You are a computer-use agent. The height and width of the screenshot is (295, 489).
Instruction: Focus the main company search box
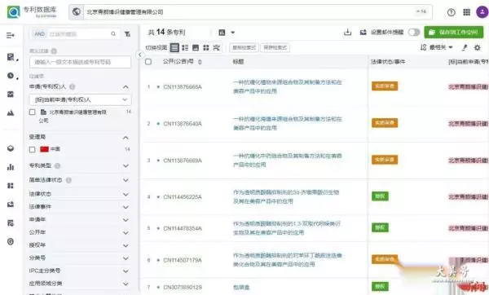(x=249, y=12)
